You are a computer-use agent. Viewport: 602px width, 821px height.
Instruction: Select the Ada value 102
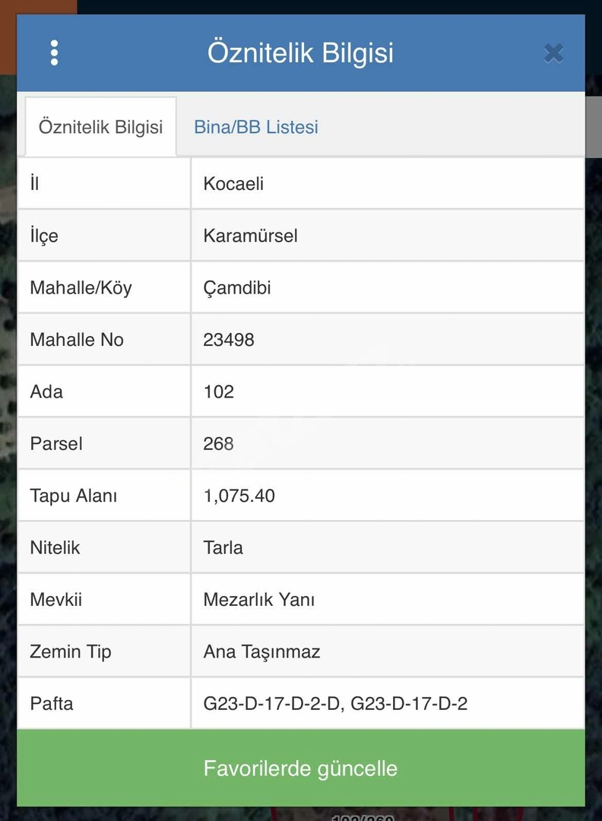[218, 391]
